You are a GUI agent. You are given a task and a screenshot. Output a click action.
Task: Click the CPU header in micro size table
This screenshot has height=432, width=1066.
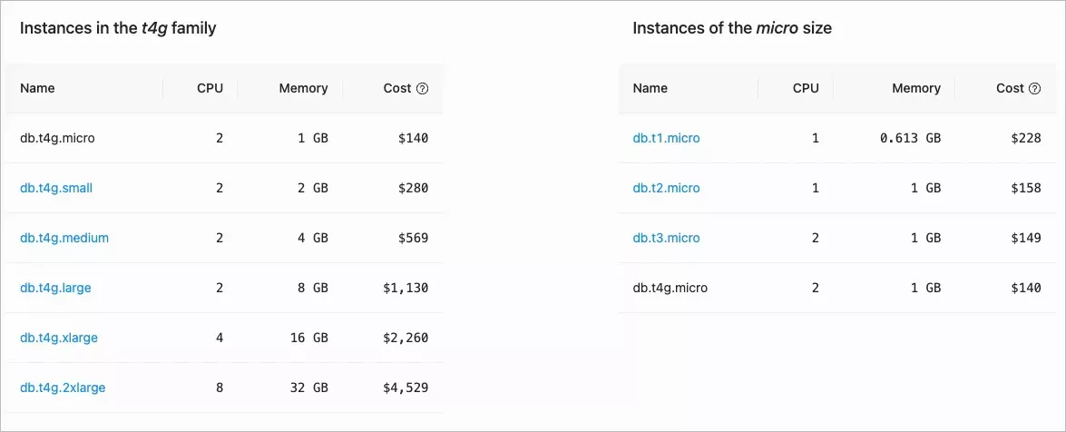tap(806, 89)
